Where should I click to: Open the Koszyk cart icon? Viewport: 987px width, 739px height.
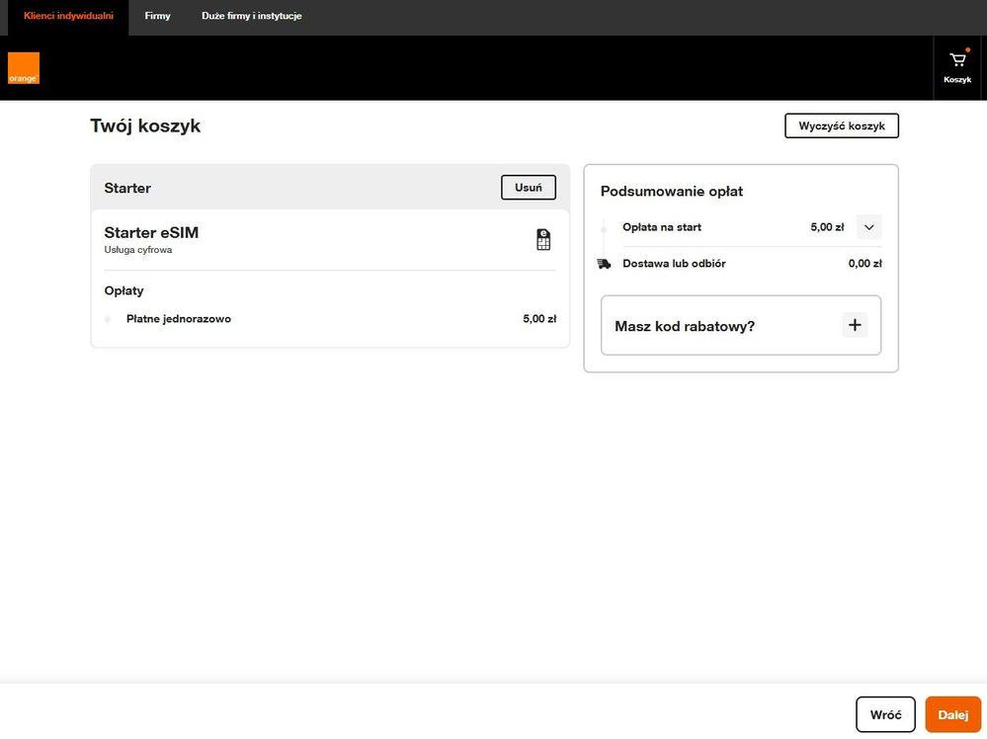coord(957,67)
